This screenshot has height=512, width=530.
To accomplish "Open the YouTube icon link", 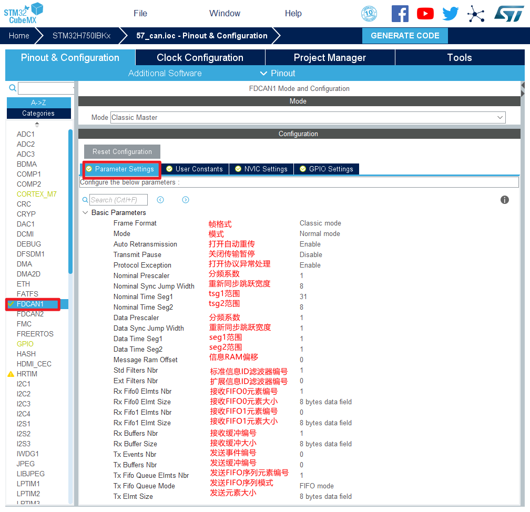I will [x=425, y=14].
